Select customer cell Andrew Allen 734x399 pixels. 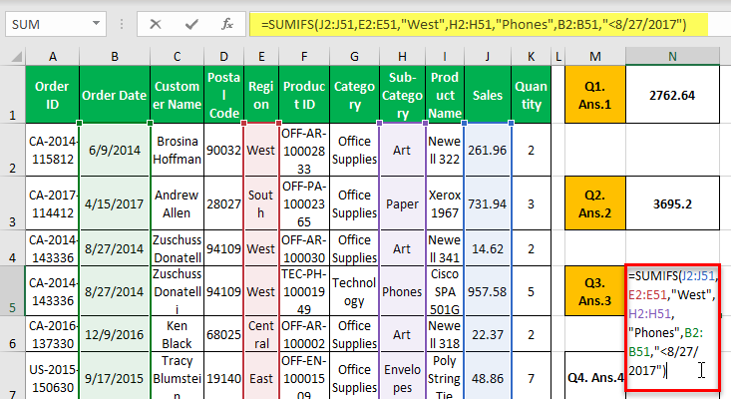tap(177, 203)
